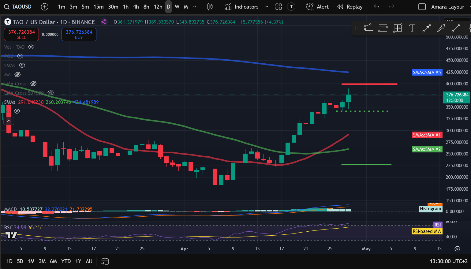Image resolution: width=471 pixels, height=269 pixels.
Task: Click the undo arrow in the toolbar
Action: (377, 7)
